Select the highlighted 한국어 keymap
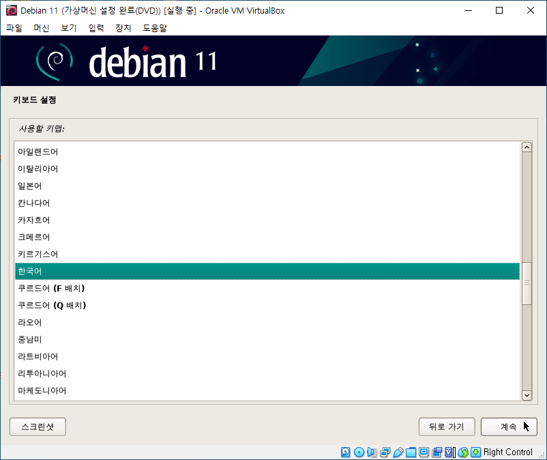Screen dimensions: 547x460 [x=267, y=271]
